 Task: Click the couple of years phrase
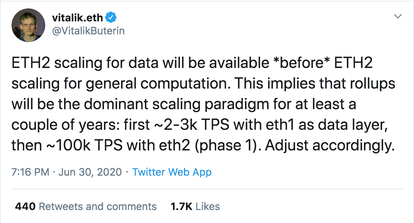tap(65, 125)
